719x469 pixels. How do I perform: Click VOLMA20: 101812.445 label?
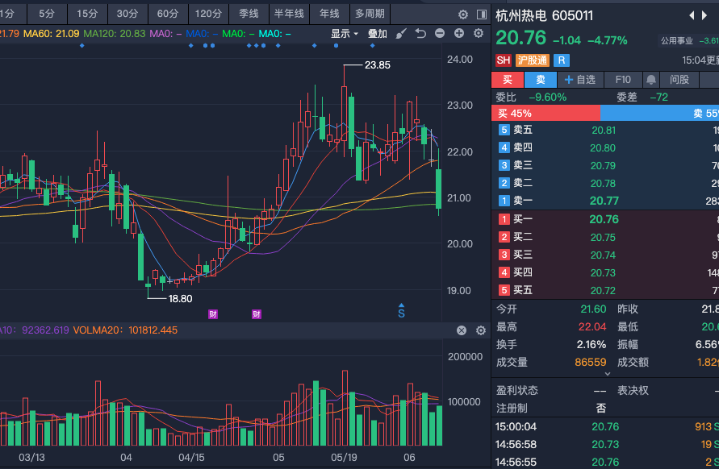(125, 330)
